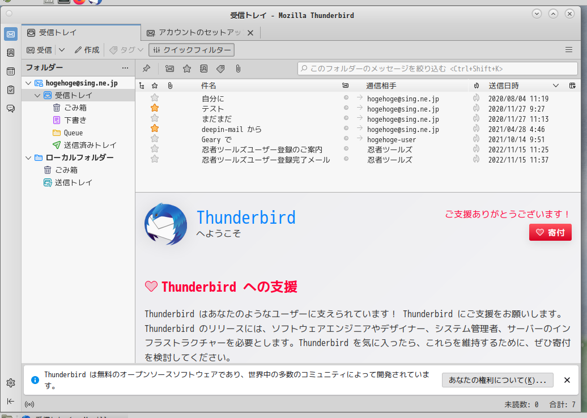Sort by the 通信相手 column header
587x418 pixels.
pyautogui.click(x=381, y=86)
